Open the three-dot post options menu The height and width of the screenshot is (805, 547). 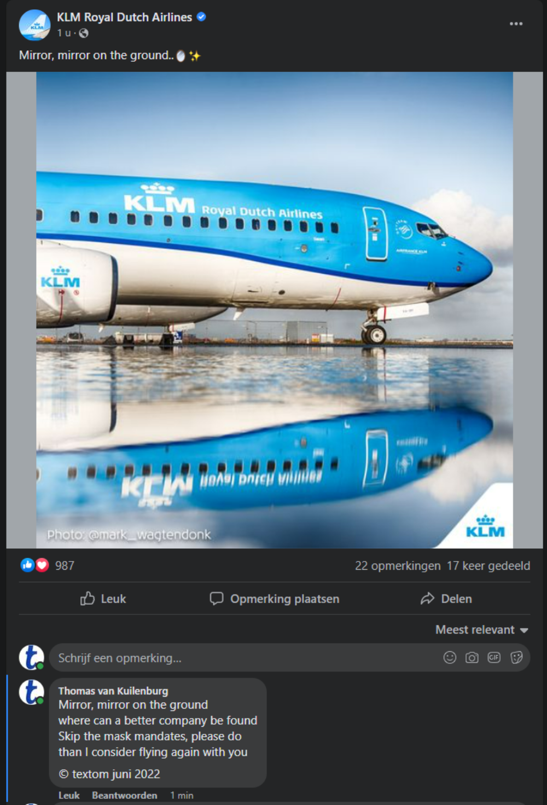(516, 24)
